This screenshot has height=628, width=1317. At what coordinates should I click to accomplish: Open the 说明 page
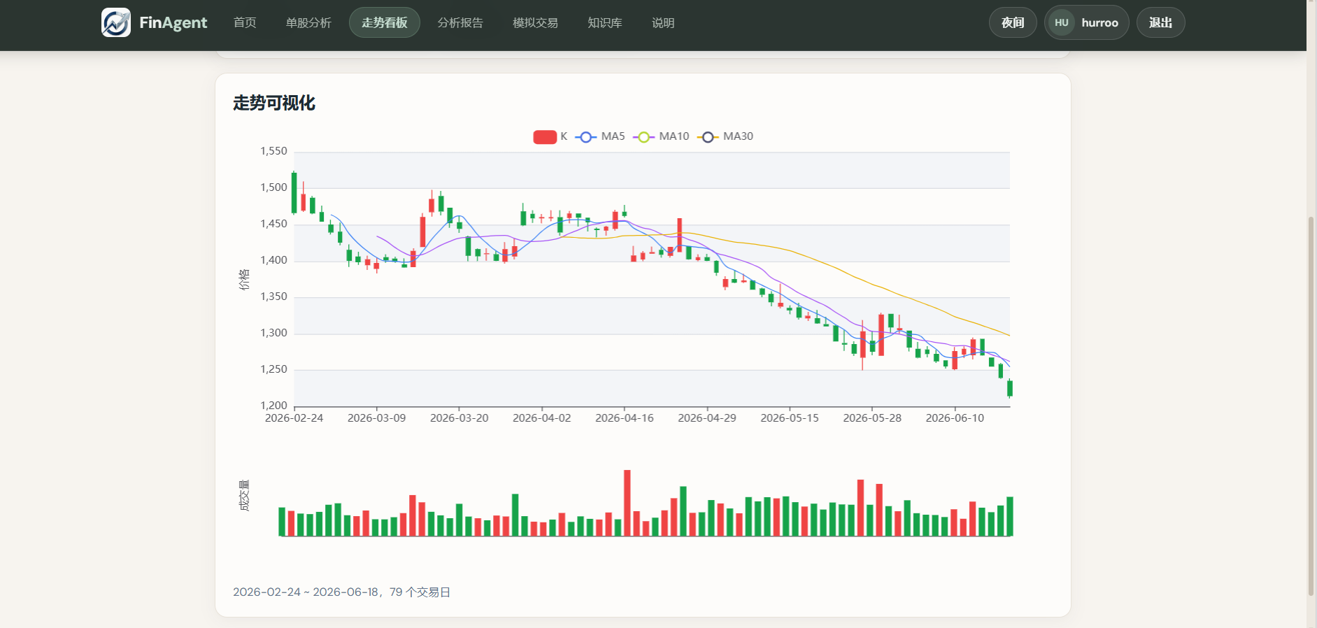(663, 22)
